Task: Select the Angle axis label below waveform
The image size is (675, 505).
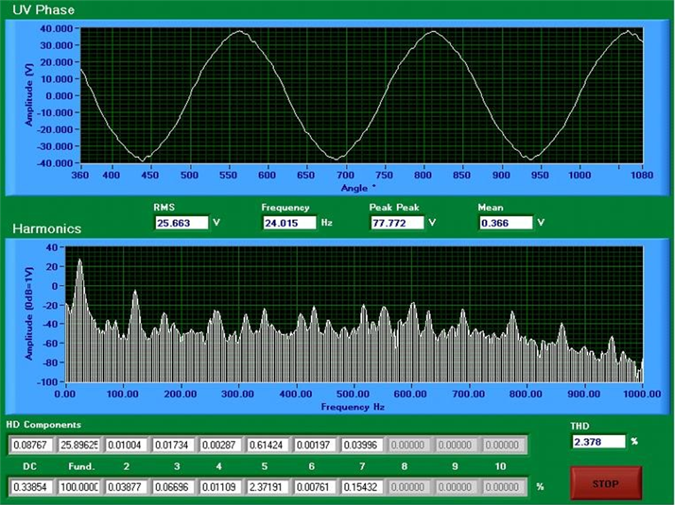Action: pyautogui.click(x=356, y=188)
